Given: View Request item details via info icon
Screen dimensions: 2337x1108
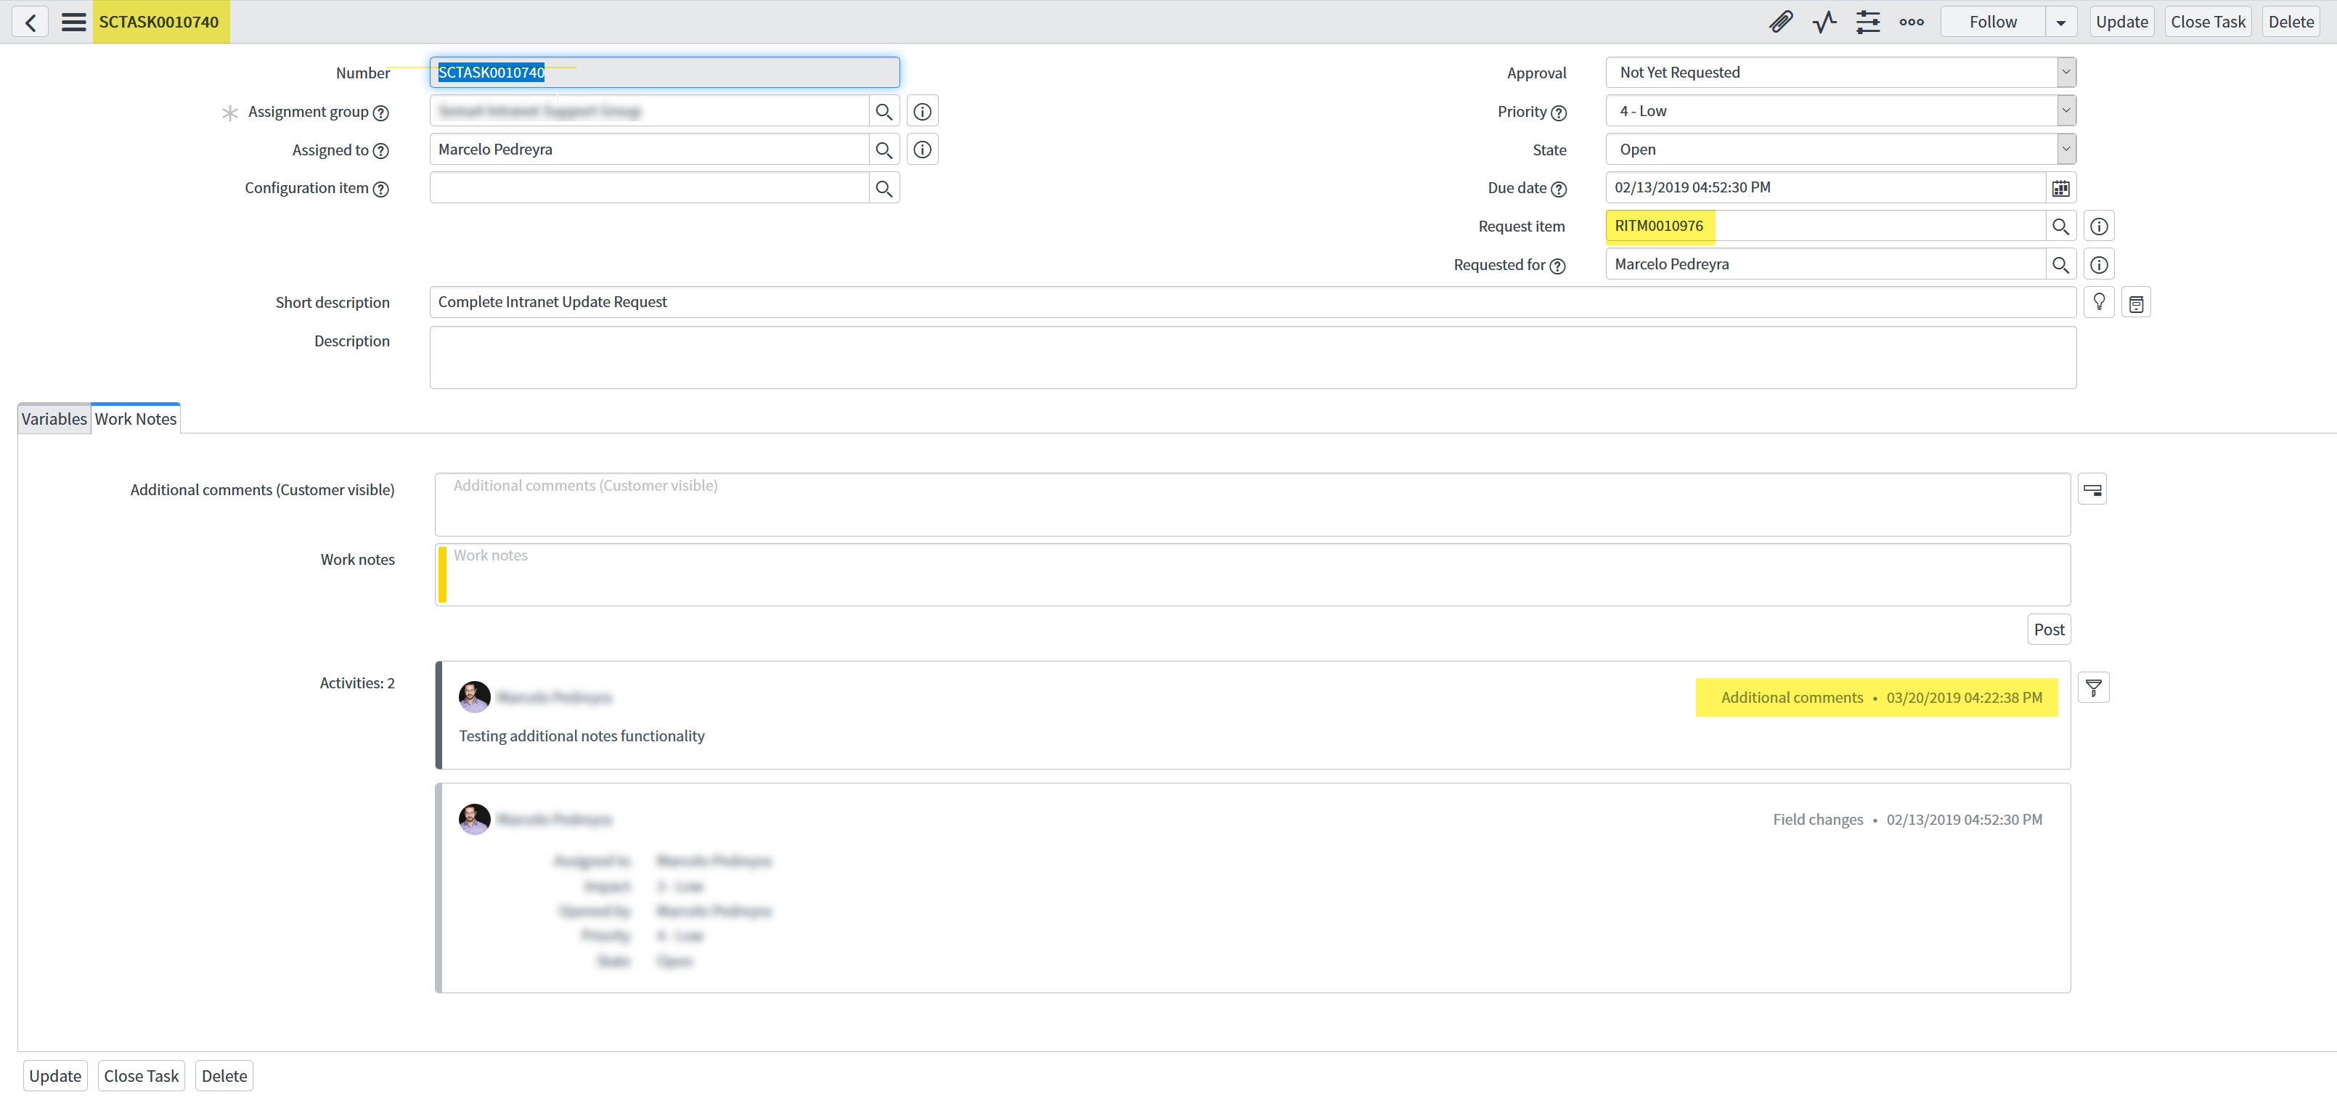Looking at the screenshot, I should point(2100,225).
